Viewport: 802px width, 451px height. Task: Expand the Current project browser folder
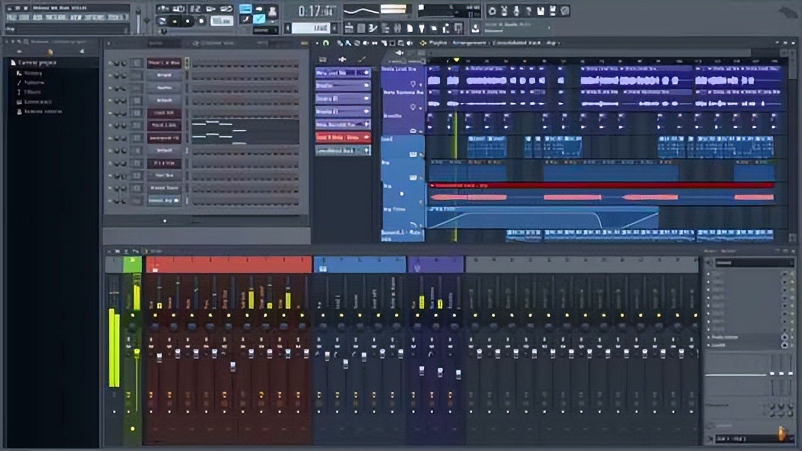[33, 63]
